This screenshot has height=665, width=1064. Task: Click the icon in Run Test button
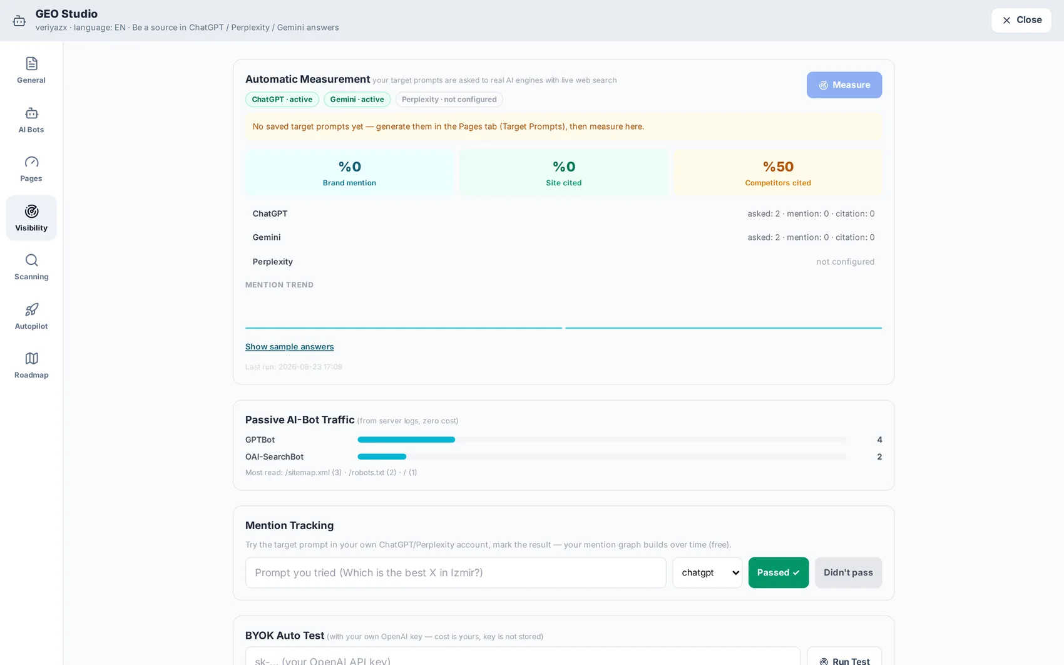[x=824, y=661]
